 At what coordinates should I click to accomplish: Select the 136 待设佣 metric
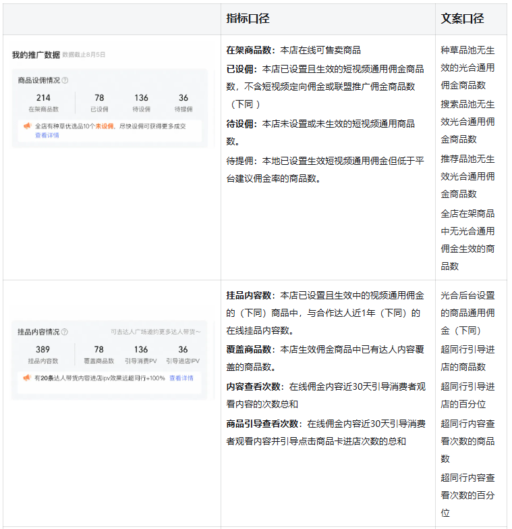click(141, 103)
